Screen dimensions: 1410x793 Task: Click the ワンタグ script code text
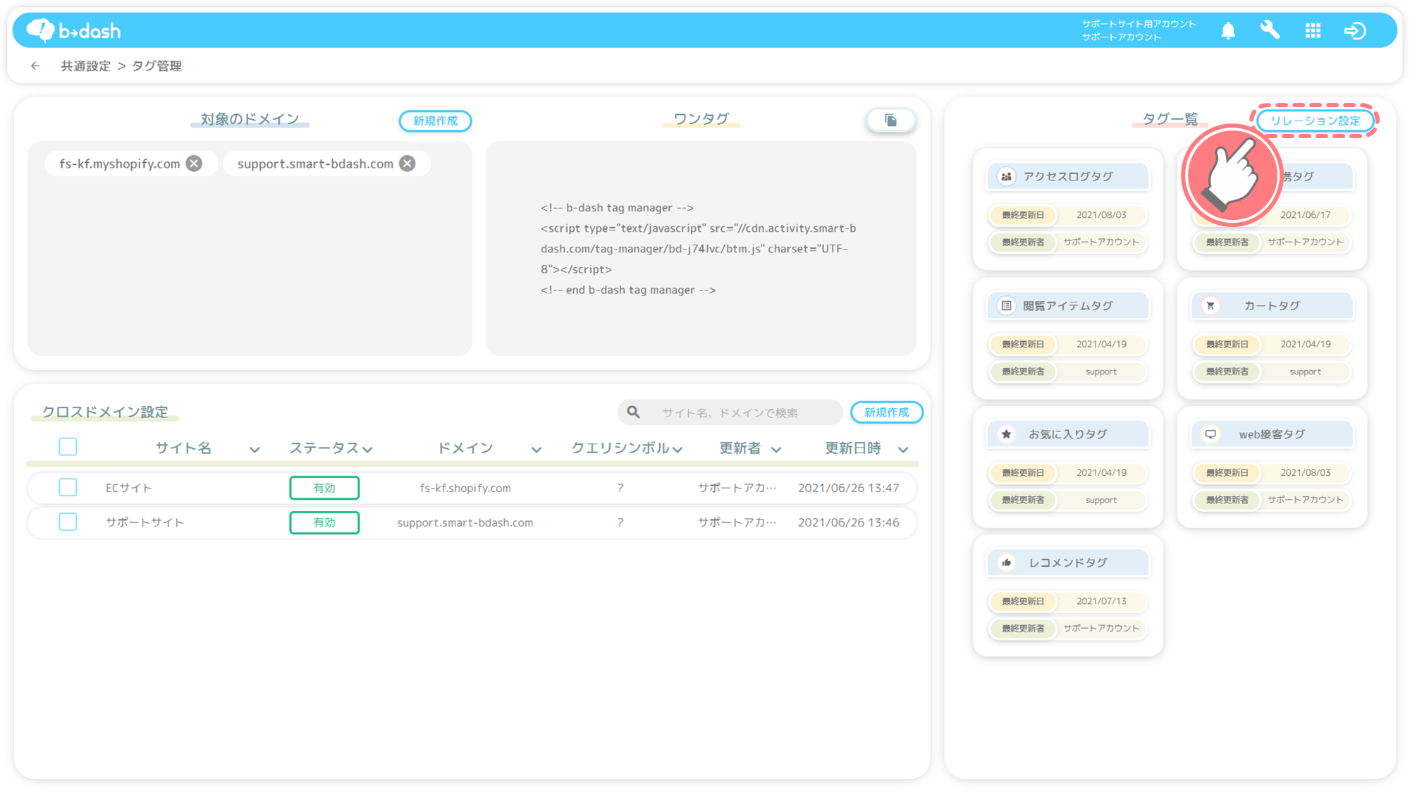(x=698, y=249)
